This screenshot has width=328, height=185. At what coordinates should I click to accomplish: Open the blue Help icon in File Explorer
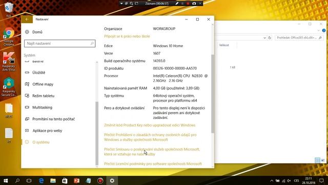click(x=324, y=31)
